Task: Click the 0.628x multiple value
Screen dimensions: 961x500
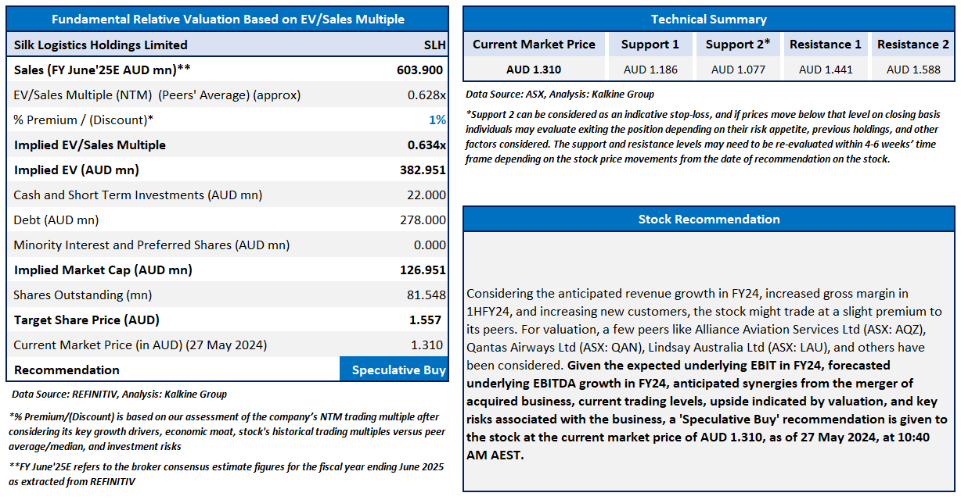Action: pyautogui.click(x=427, y=95)
